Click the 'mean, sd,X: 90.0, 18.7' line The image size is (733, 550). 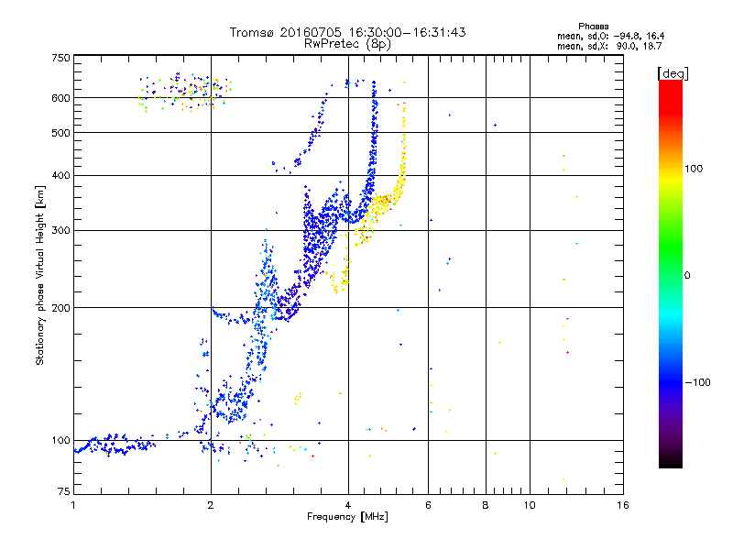pos(609,46)
